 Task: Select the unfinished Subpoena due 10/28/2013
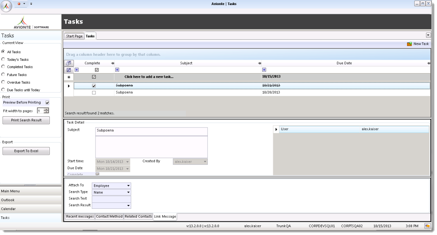click(252, 93)
